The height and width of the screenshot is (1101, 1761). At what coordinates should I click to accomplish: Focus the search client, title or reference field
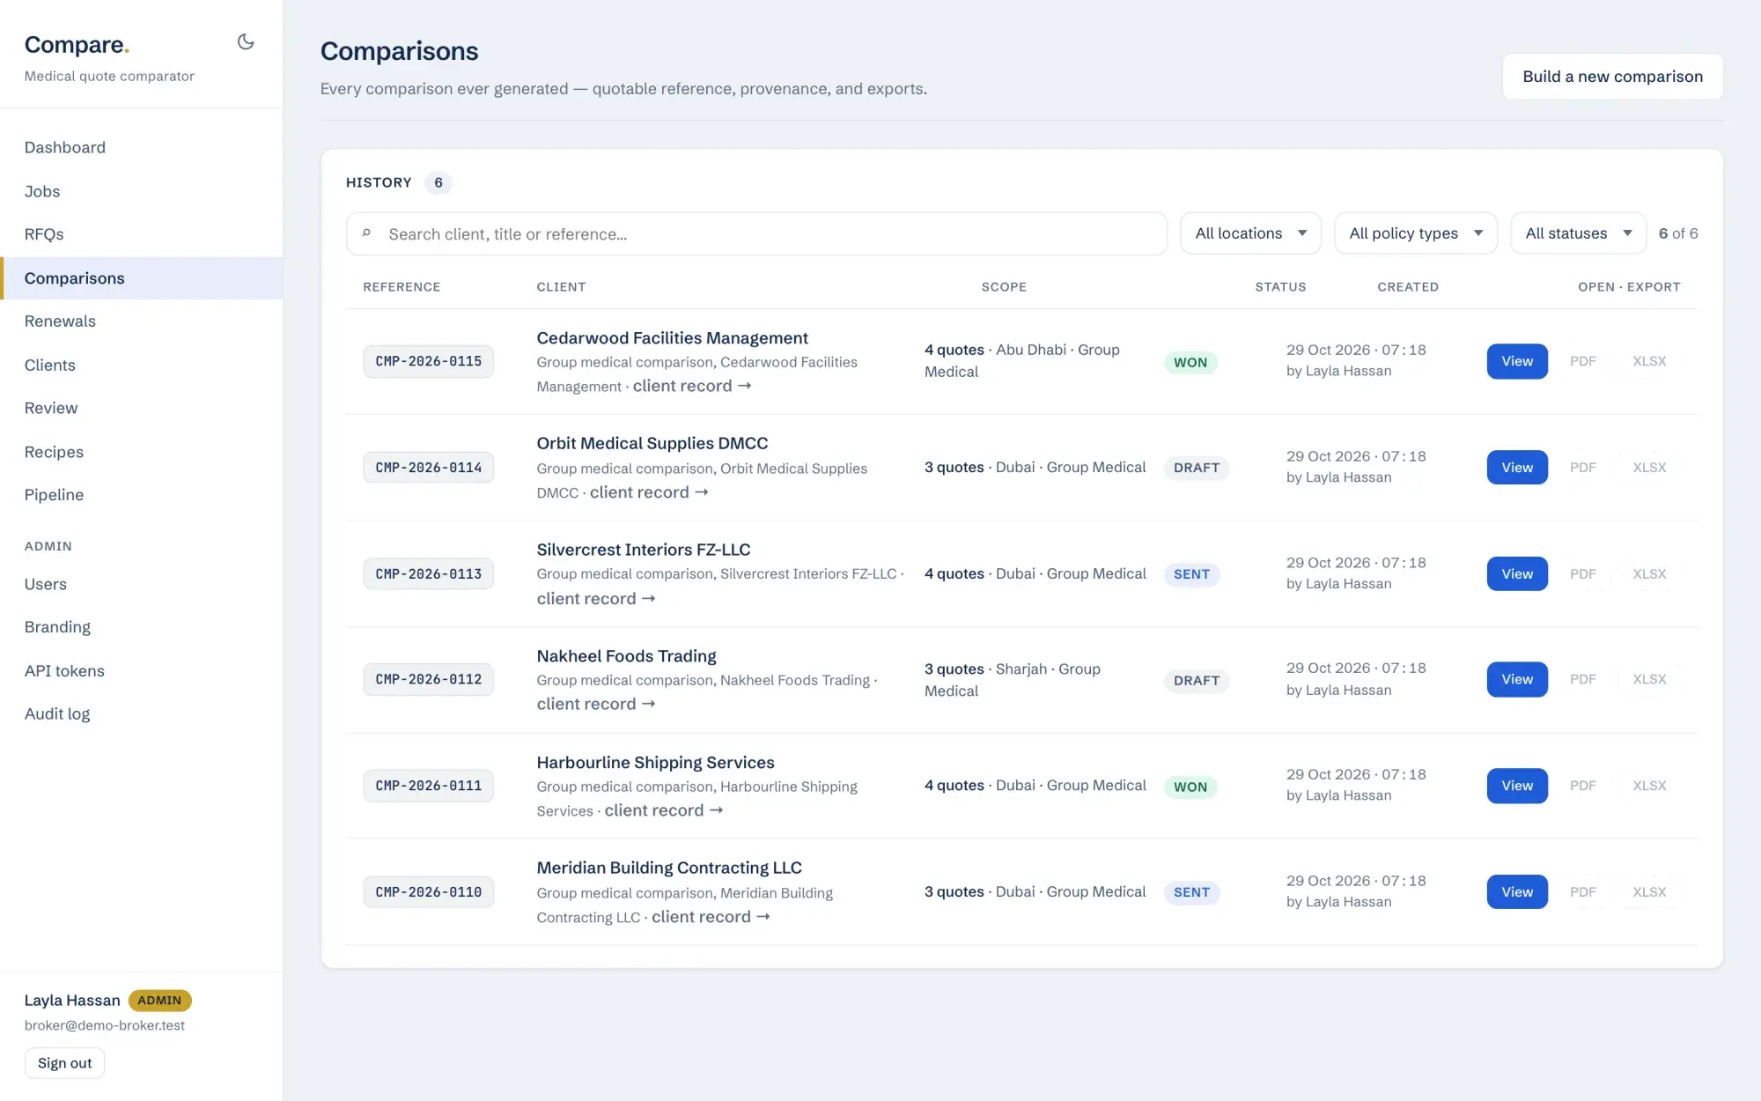(756, 233)
